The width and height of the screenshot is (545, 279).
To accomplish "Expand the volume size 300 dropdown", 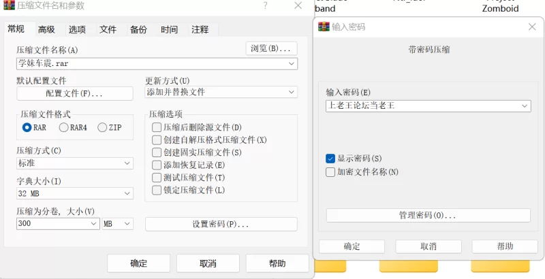I will 94,224.
